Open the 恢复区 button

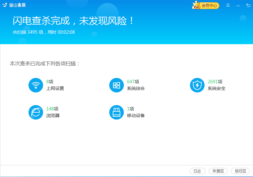(218, 171)
